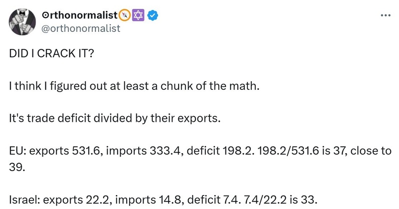Click the word 'Israel:' in the last line
399x209 pixels.
coord(24,200)
